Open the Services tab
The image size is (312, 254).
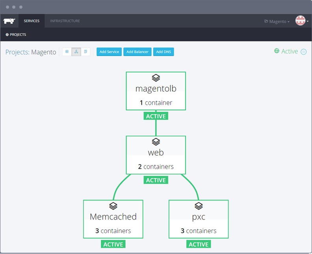point(32,21)
